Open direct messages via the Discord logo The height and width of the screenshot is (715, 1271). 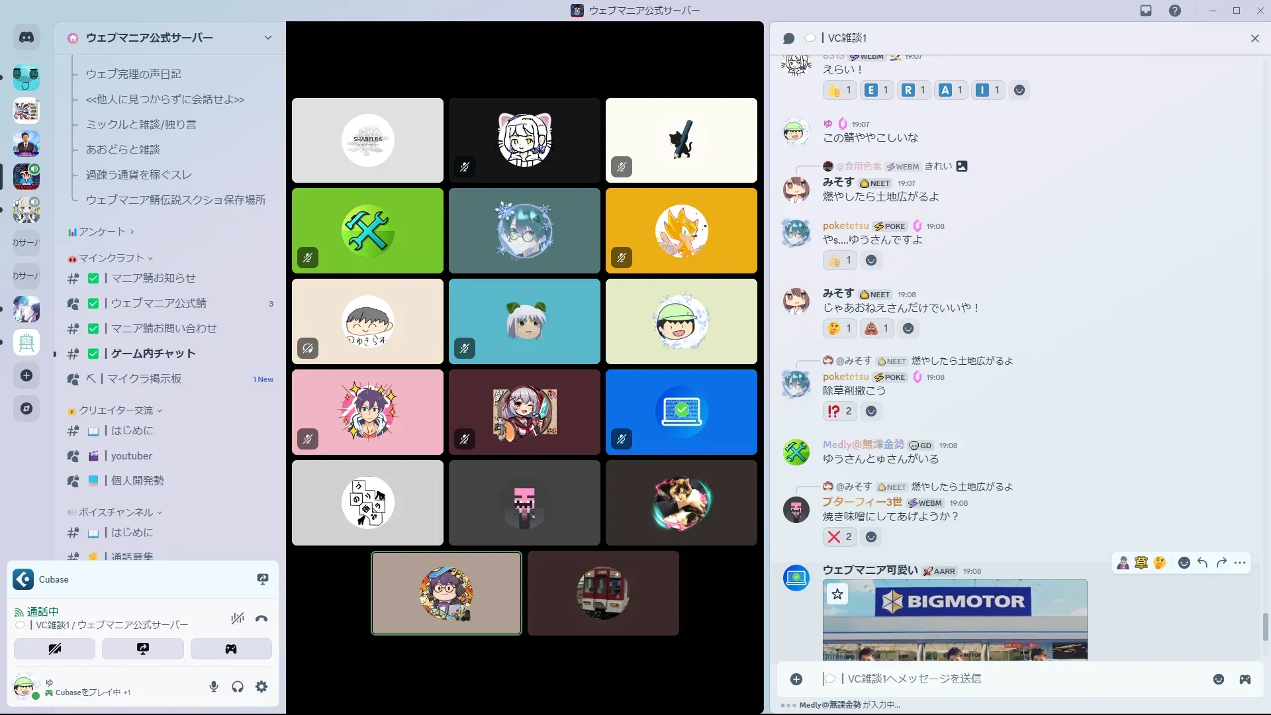pos(26,38)
